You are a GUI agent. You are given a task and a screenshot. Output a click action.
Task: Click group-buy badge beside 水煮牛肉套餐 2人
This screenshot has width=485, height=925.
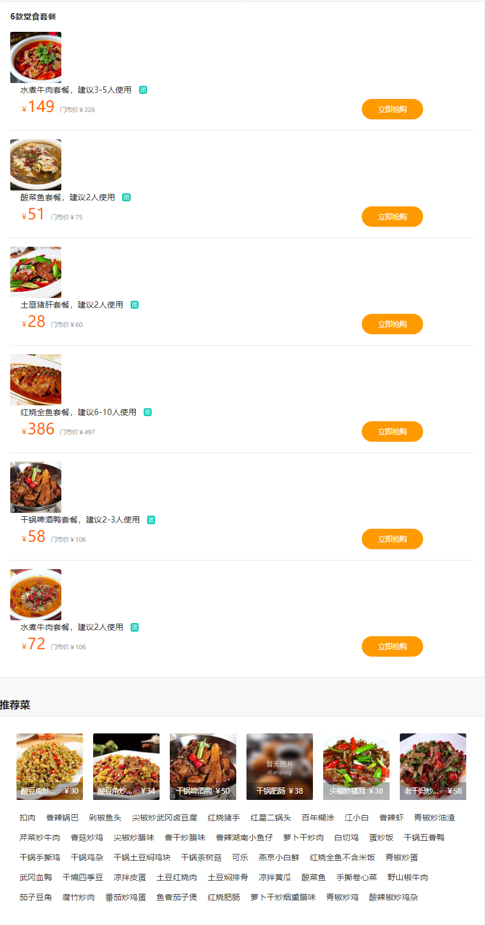[135, 627]
